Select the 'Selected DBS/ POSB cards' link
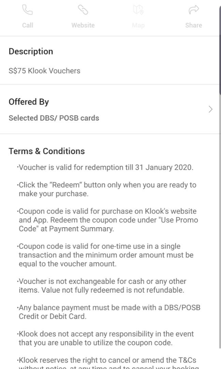 click(x=54, y=118)
